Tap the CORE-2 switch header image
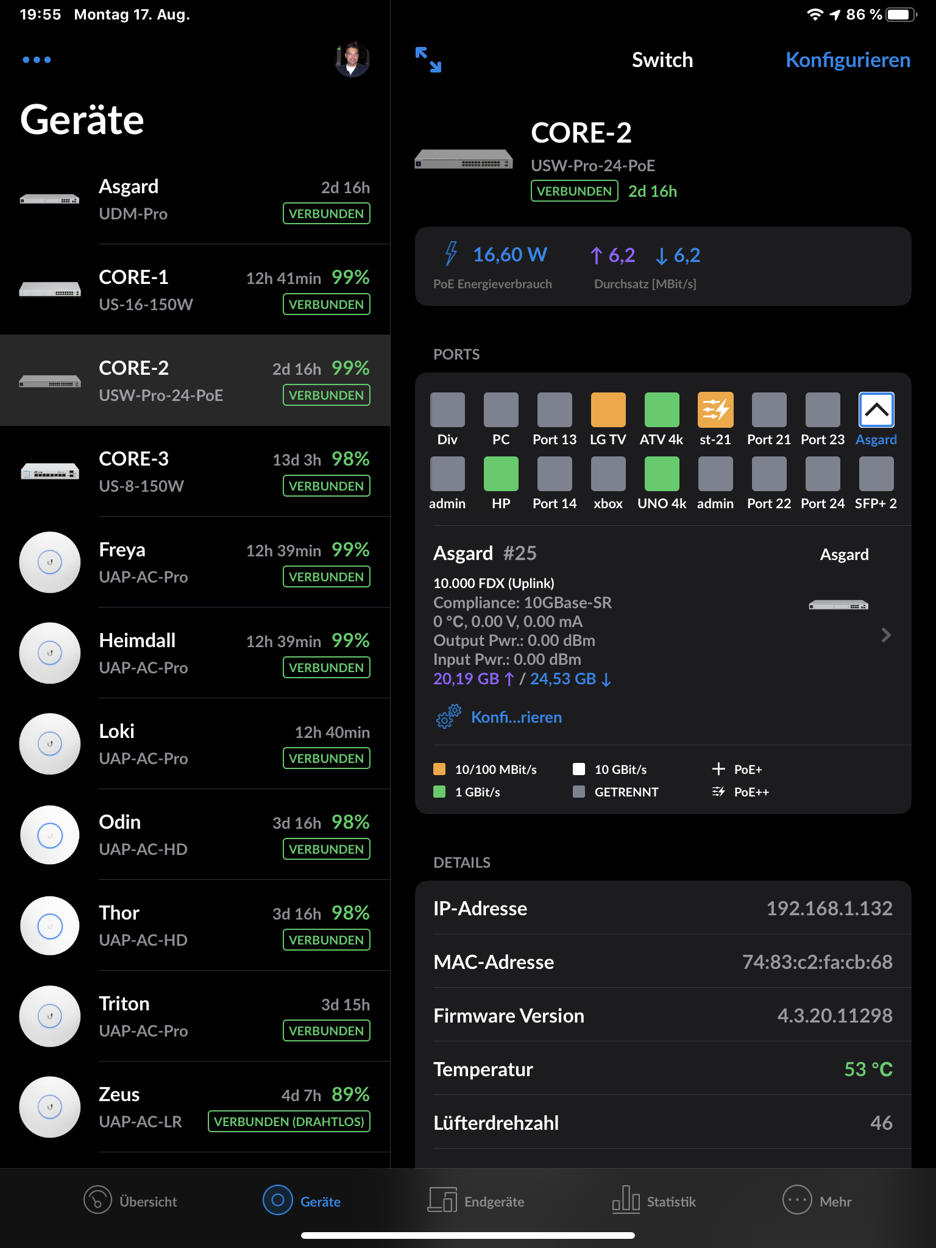936x1248 pixels. (464, 160)
